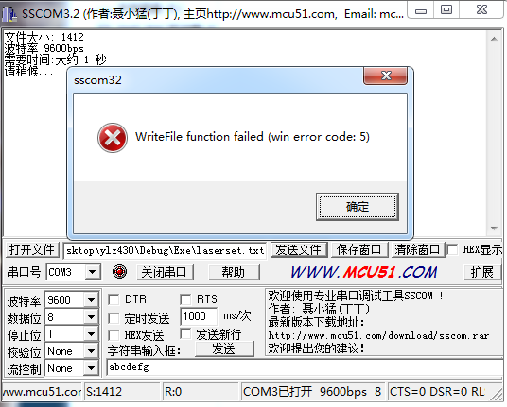507x407 pixels.
Task: Expand the 流控制 None dropdown
Action: (x=91, y=368)
